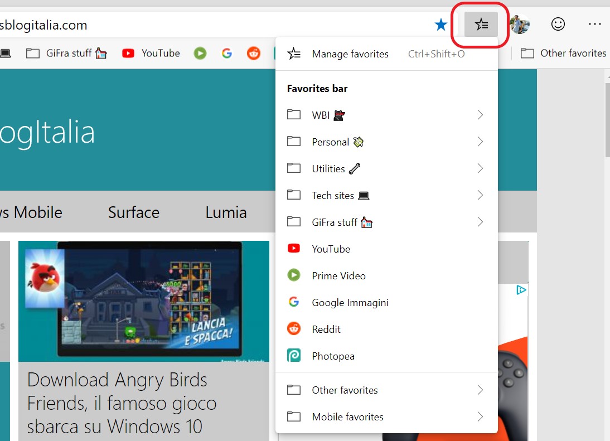Open the Download Angry Birds Friends article headline
Viewport: 610px width, 441px height.
tap(122, 403)
